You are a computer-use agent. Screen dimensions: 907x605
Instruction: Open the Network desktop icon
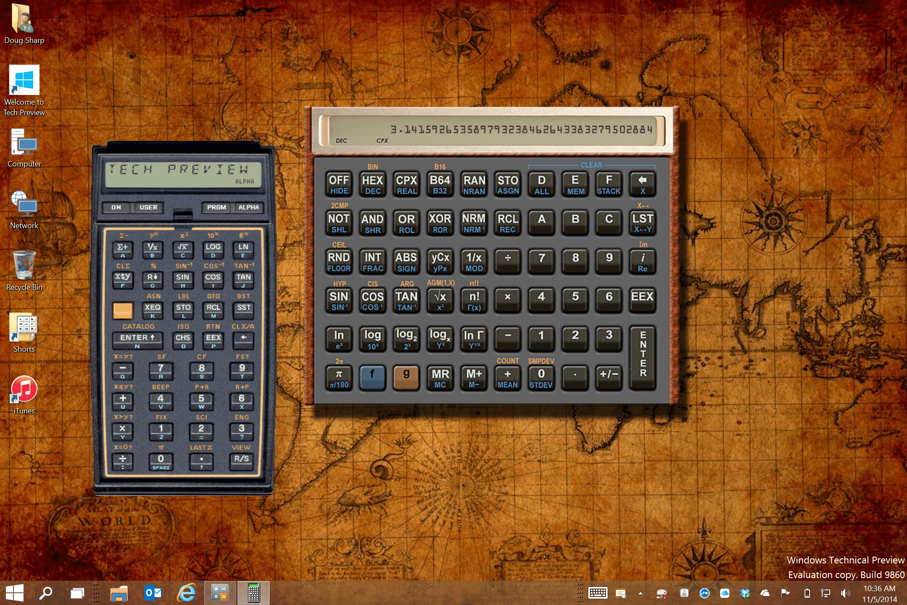[24, 210]
